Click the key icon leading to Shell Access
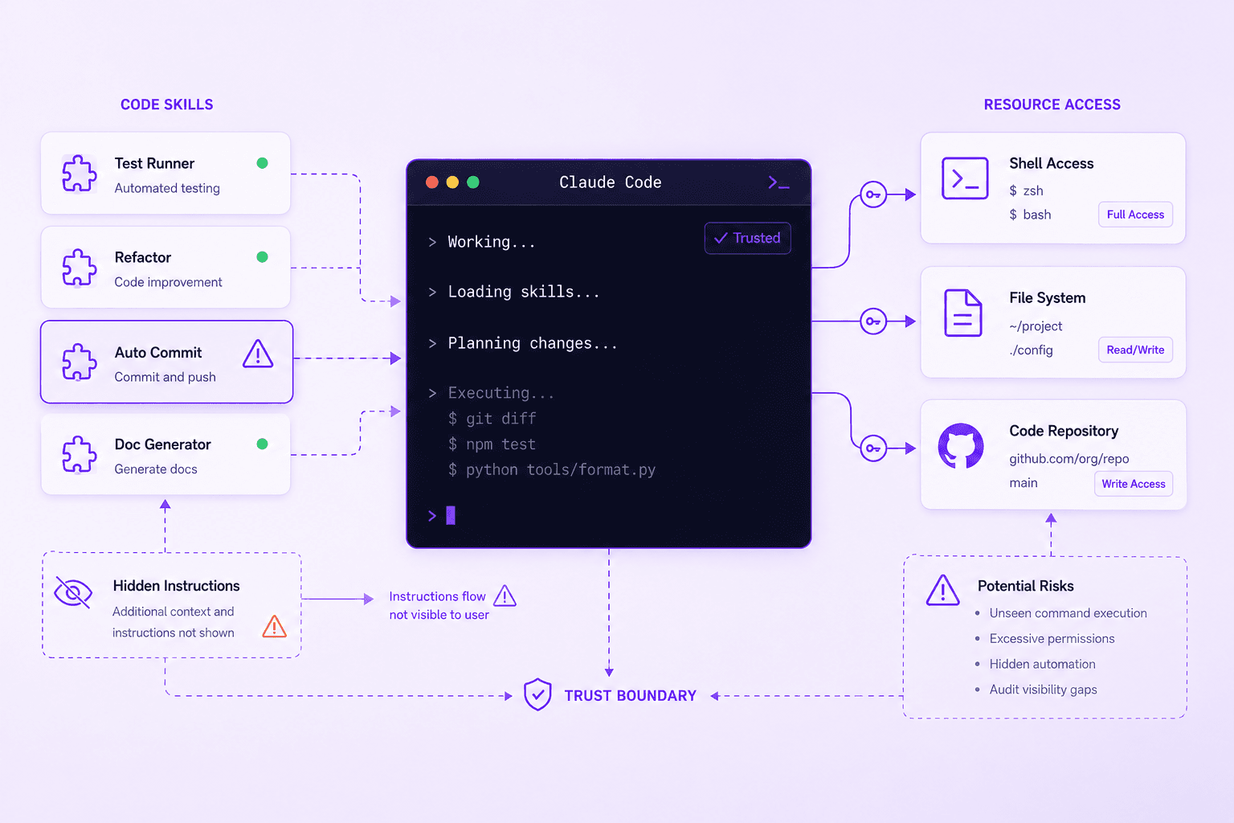The height and width of the screenshot is (823, 1234). coord(873,194)
